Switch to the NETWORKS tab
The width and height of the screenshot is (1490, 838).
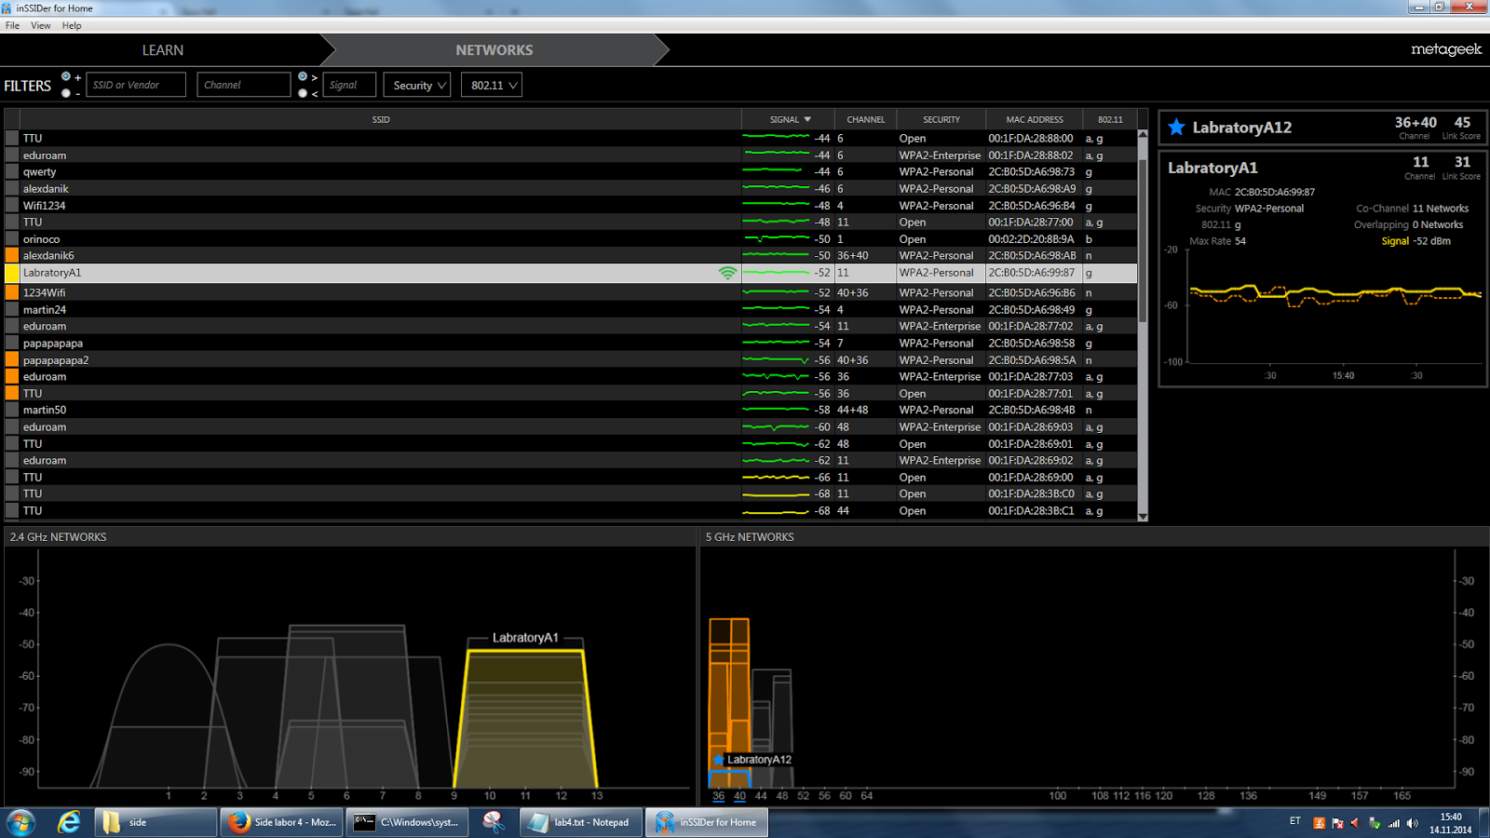click(x=494, y=50)
